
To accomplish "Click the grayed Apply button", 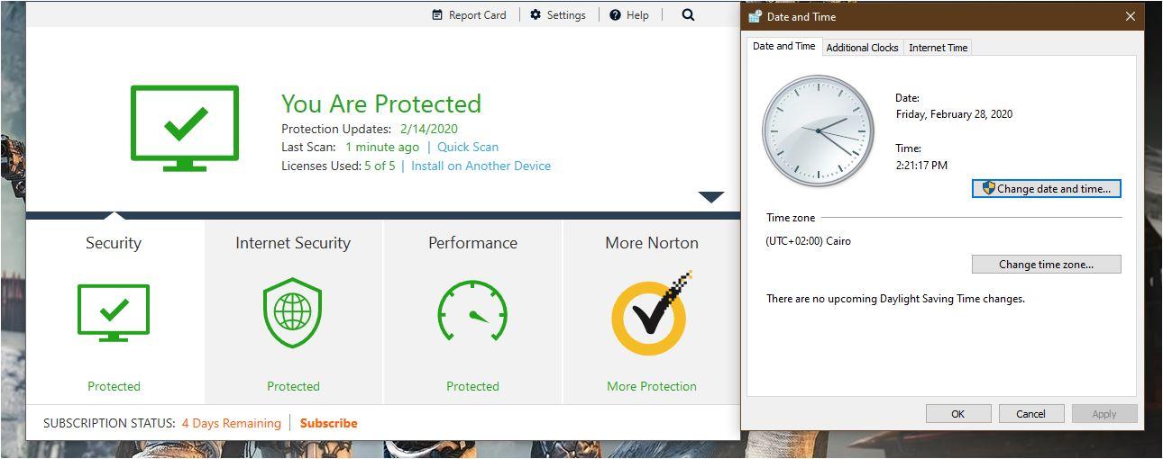I will [x=1104, y=414].
